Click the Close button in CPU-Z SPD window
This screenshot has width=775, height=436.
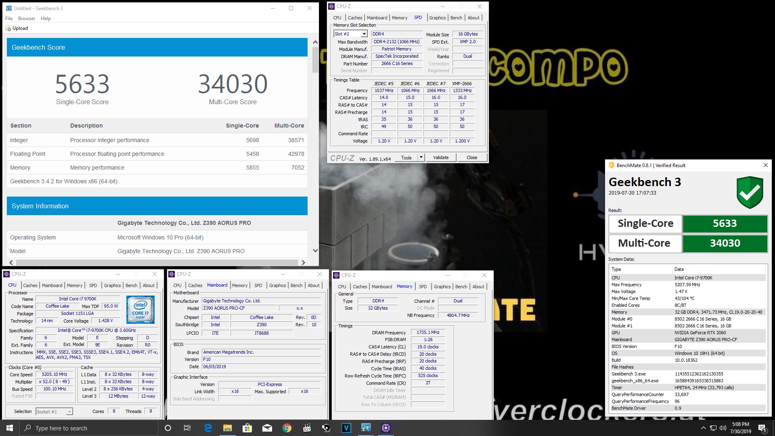click(x=472, y=157)
